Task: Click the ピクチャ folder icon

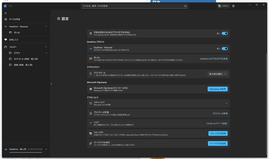Action: pyautogui.click(x=10, y=53)
